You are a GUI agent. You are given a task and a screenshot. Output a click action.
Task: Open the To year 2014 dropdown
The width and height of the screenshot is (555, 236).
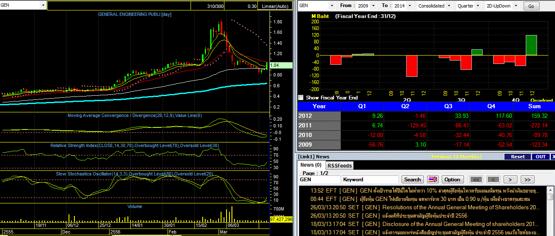pos(409,6)
